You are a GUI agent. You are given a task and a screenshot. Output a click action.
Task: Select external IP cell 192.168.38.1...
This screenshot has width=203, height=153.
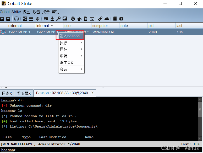pyautogui.click(x=21, y=32)
